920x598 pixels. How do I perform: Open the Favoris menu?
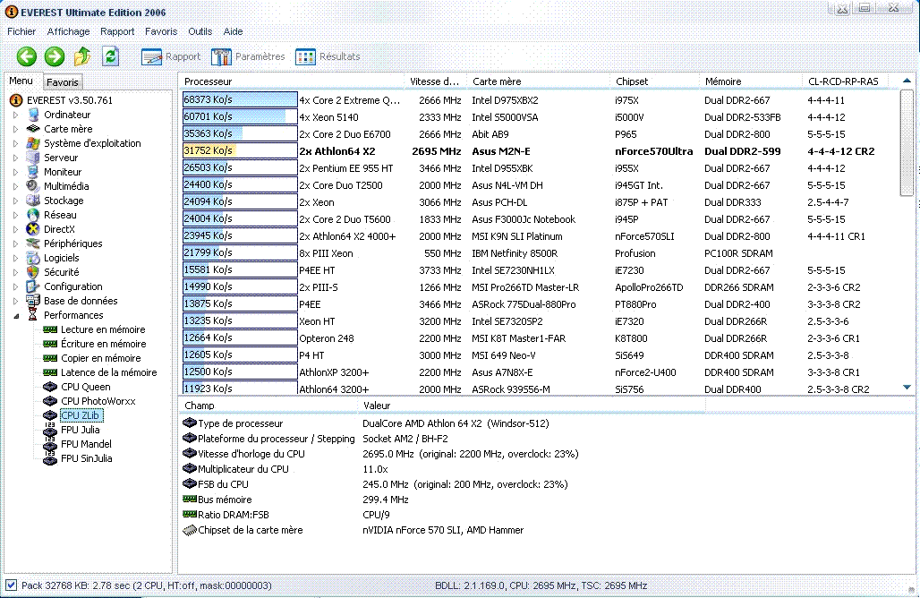pyautogui.click(x=161, y=31)
